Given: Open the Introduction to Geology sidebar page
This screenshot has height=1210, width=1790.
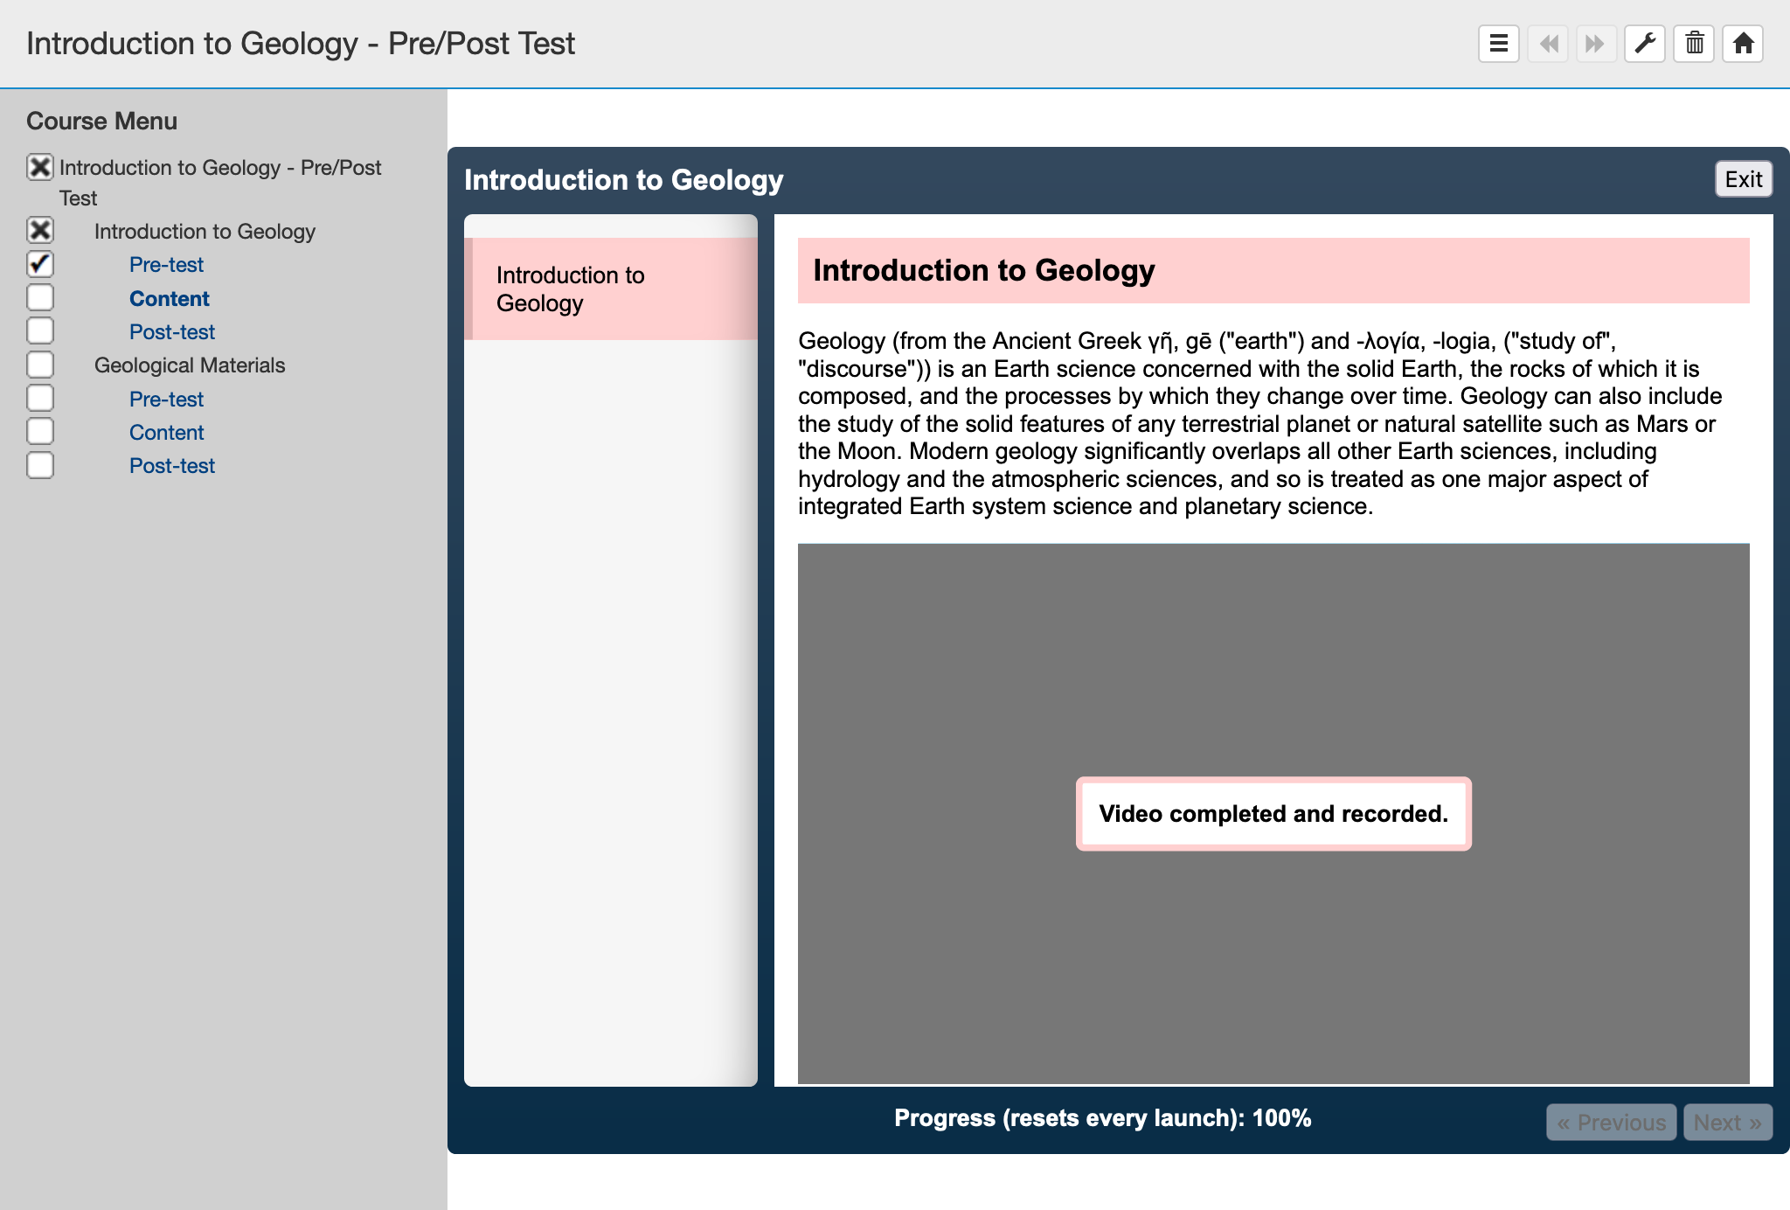Looking at the screenshot, I should coord(610,289).
